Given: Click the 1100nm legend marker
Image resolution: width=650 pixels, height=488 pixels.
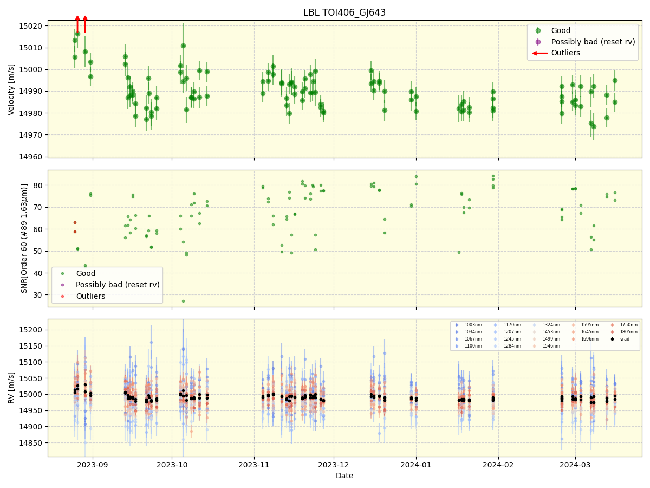Looking at the screenshot, I should pyautogui.click(x=457, y=346).
